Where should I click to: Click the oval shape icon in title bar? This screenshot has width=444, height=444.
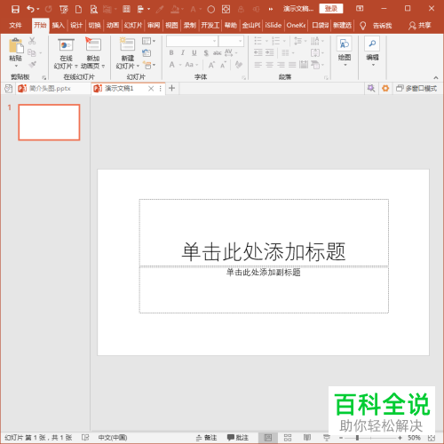click(210, 10)
